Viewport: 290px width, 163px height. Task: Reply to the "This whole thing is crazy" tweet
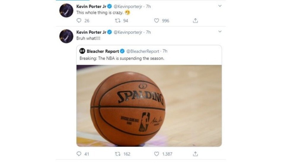click(x=79, y=20)
